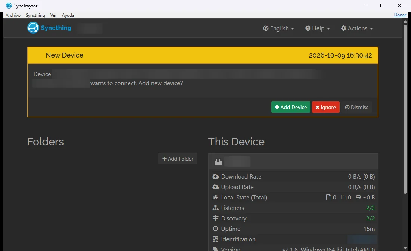411x251 pixels.
Task: Click the scrollbar down arrow
Action: click(405, 248)
